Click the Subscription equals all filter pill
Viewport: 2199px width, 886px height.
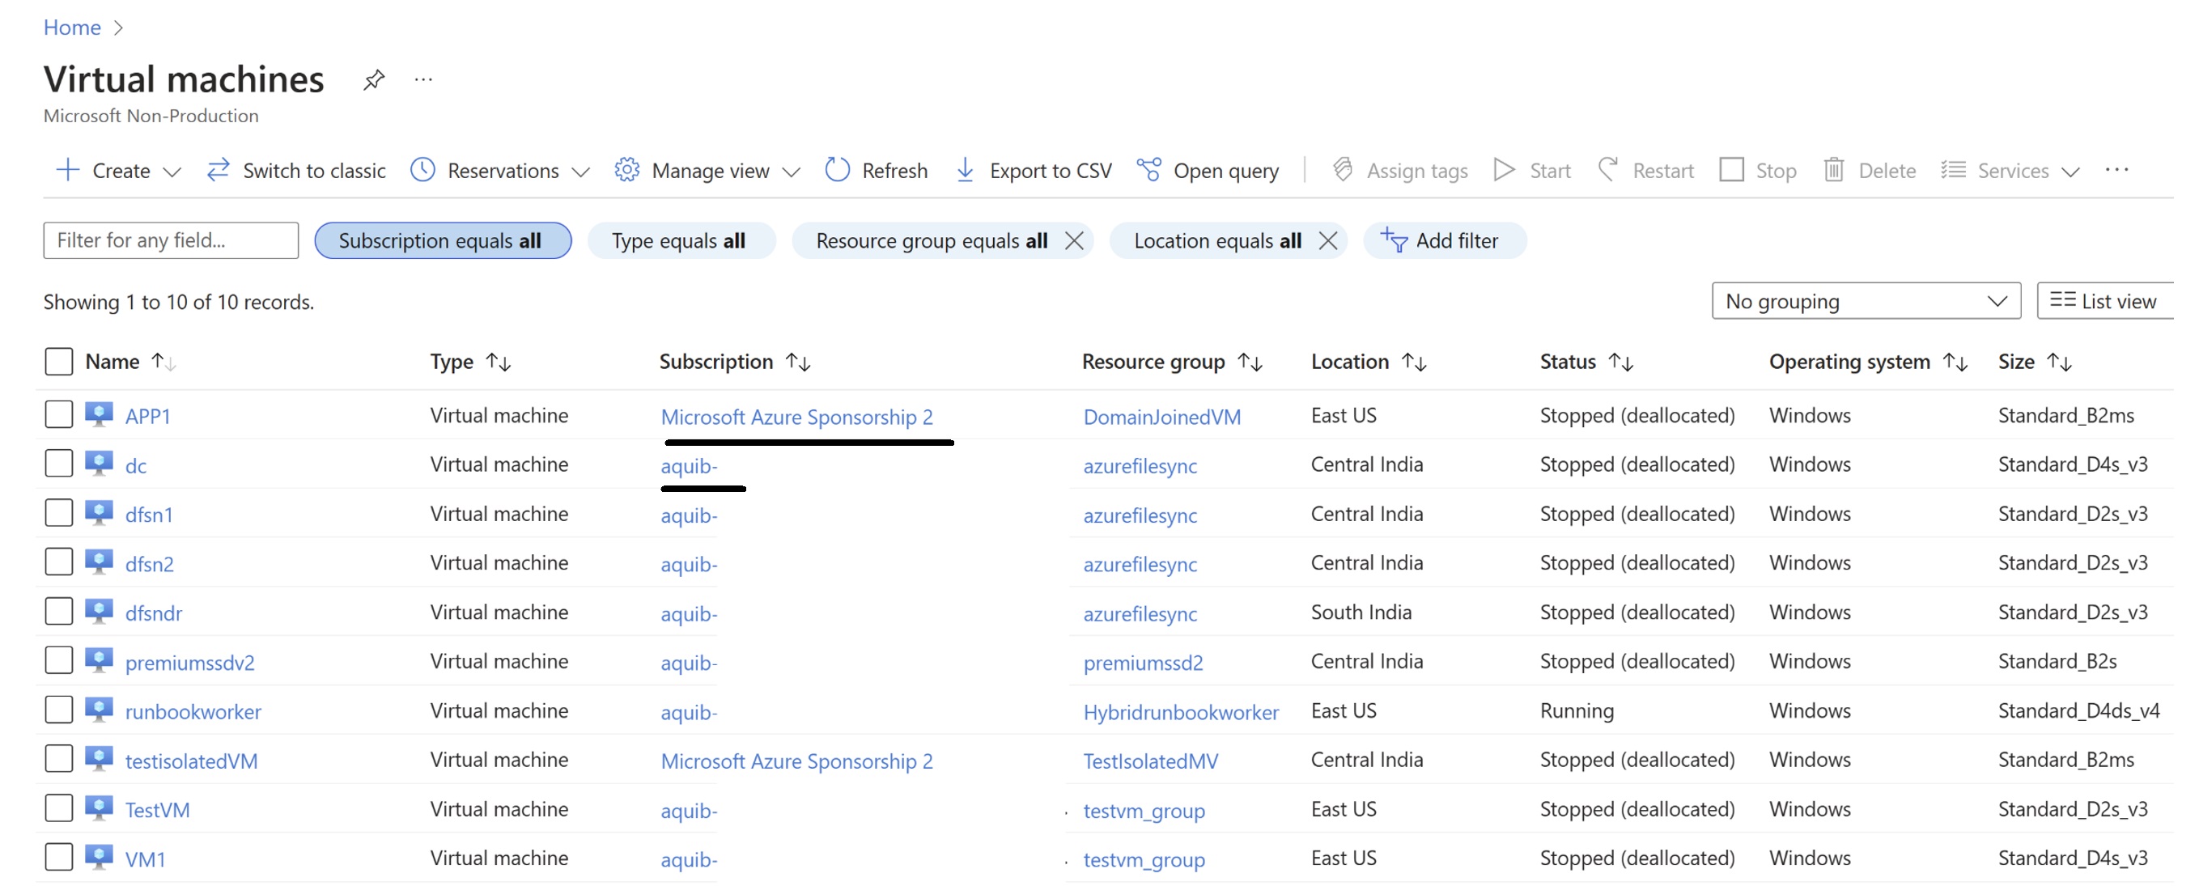tap(442, 240)
